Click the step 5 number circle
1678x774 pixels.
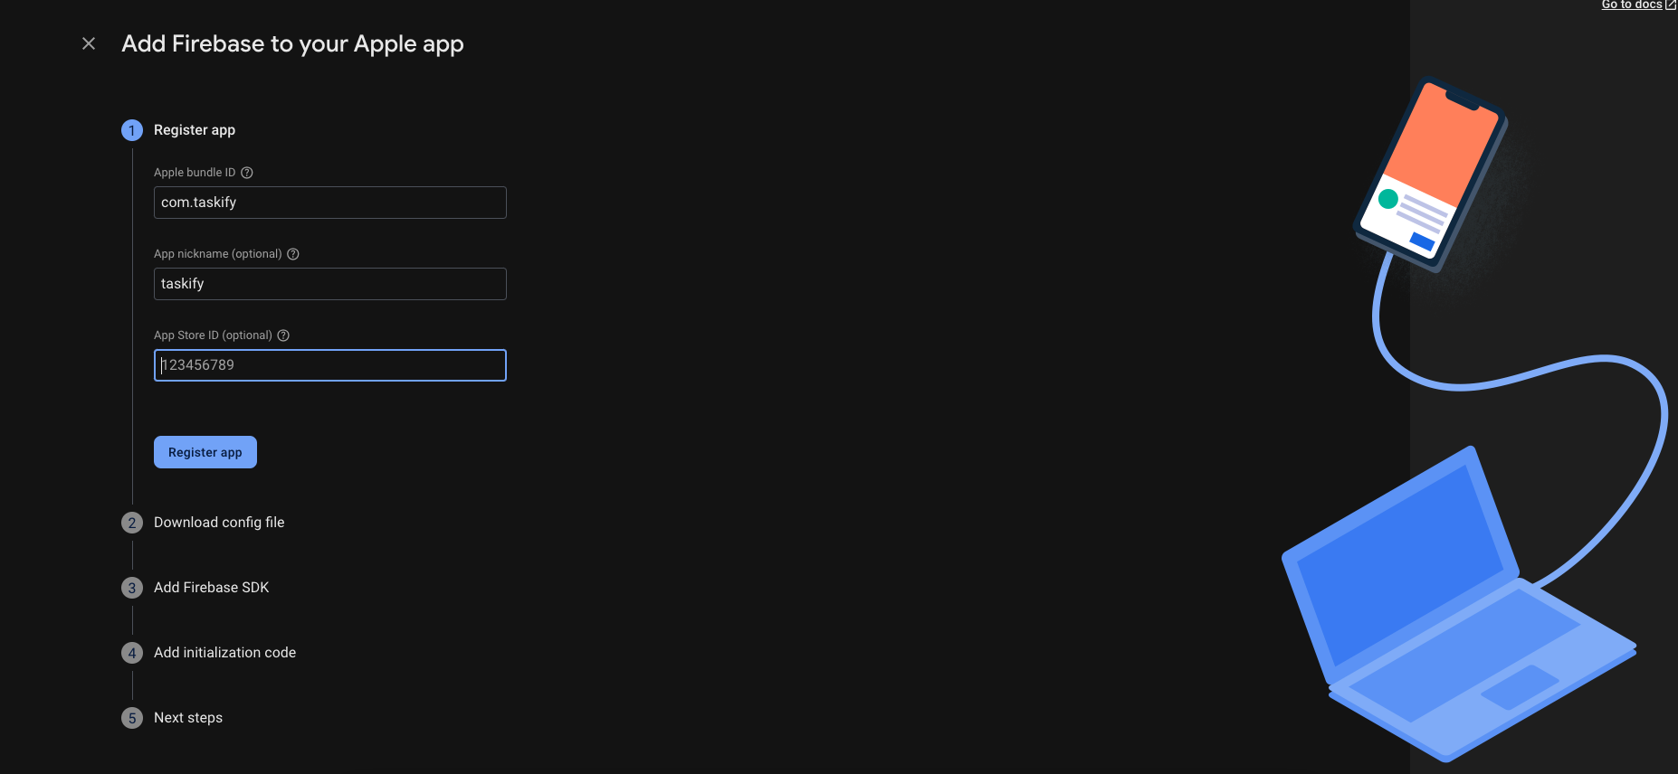click(x=132, y=718)
